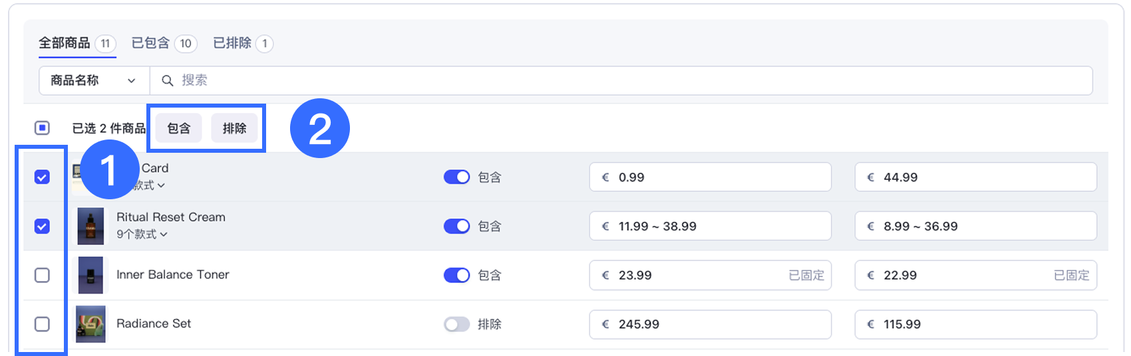Uncheck the Ritual Reset Cream checkbox
Image resolution: width=1131 pixels, height=356 pixels.
[x=42, y=226]
